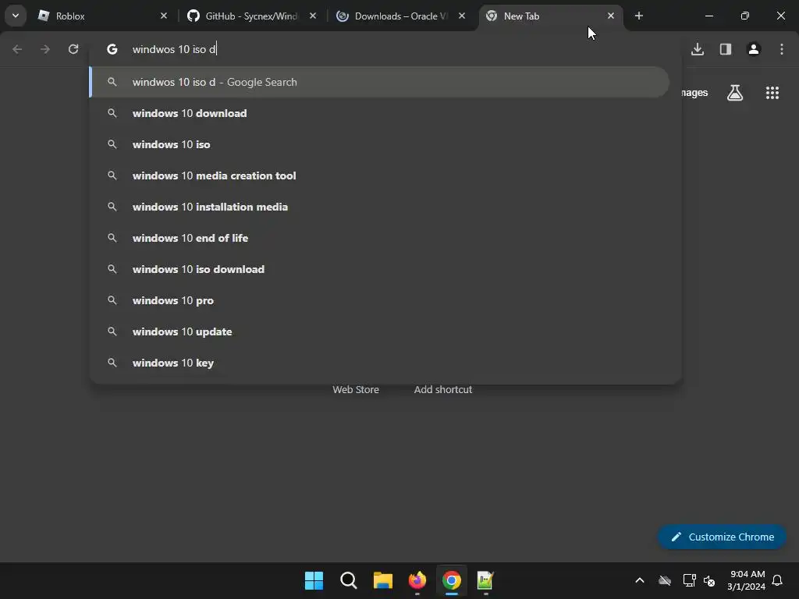This screenshot has width=799, height=599.
Task: Choose 'windows 10 update' suggestion
Action: coord(380,331)
